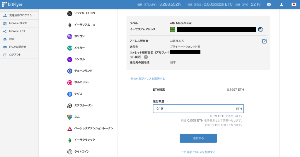Click the お客様本人 address owner value
This screenshot has height=157, width=300.
[177, 41]
